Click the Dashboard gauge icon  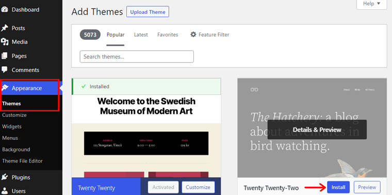(x=5, y=9)
